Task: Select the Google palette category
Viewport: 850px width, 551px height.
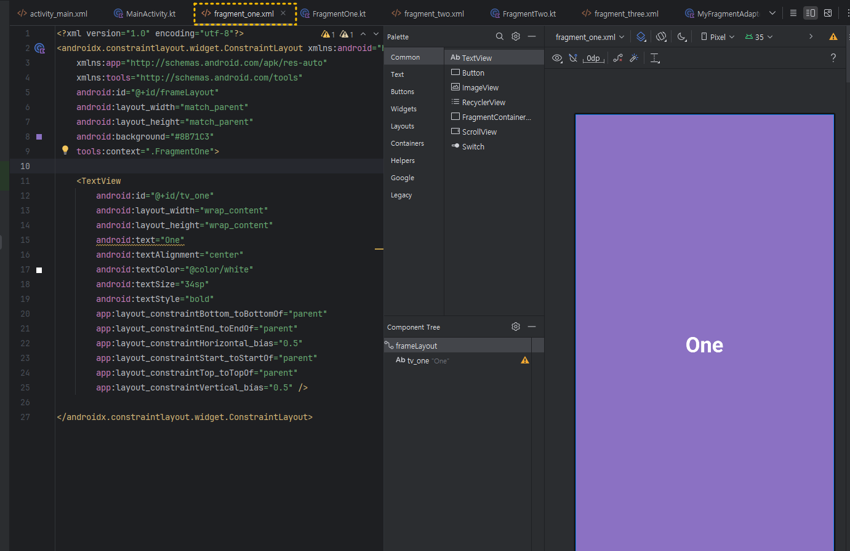Action: [414, 178]
